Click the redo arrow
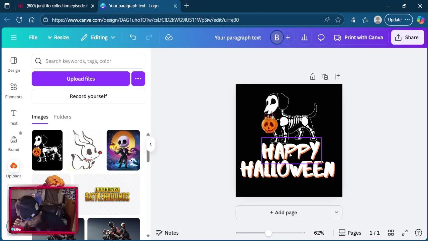 click(149, 37)
